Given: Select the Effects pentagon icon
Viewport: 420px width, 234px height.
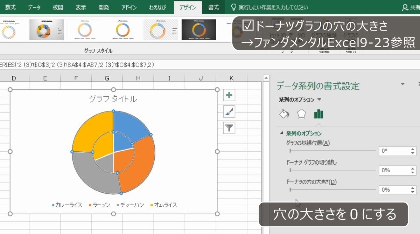Looking at the screenshot, I should pos(301,114).
